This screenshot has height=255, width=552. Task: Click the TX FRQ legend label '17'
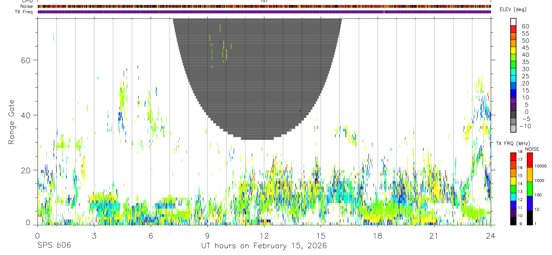coord(520,160)
